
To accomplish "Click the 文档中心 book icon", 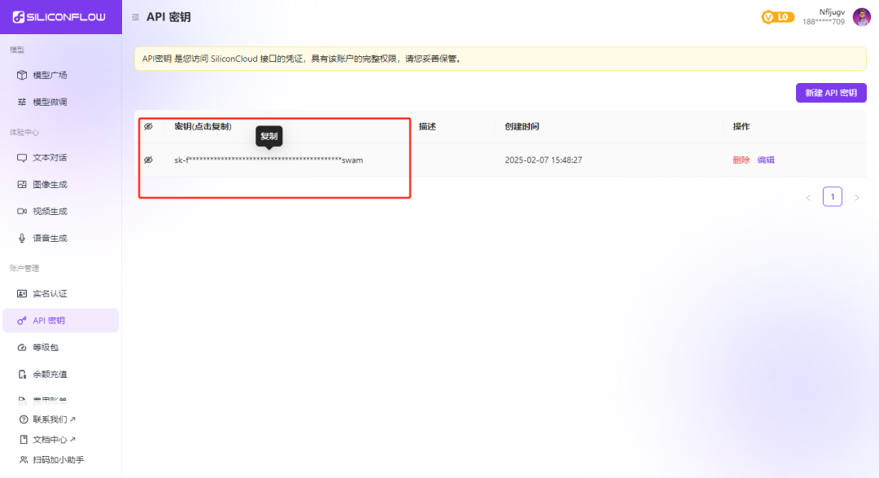I will pos(24,439).
